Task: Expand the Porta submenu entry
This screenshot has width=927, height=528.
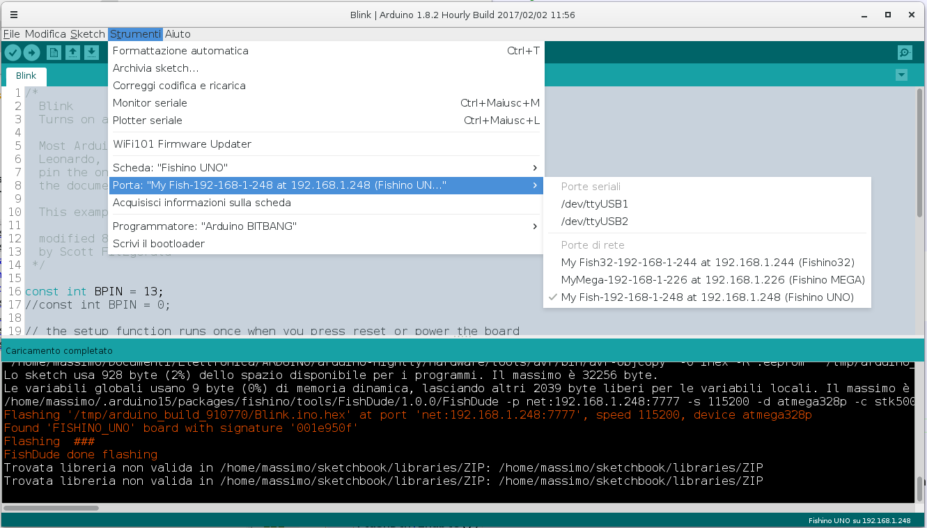Action: (326, 185)
